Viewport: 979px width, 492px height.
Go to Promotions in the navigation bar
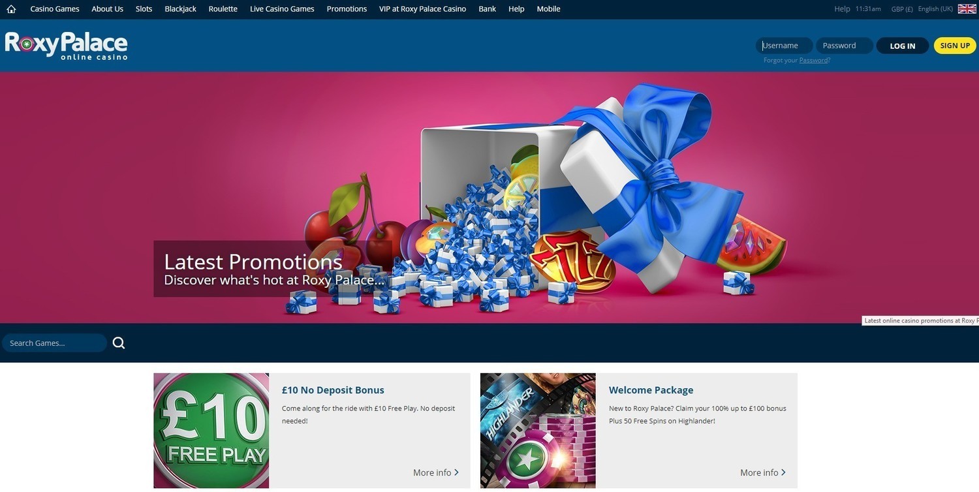[347, 9]
